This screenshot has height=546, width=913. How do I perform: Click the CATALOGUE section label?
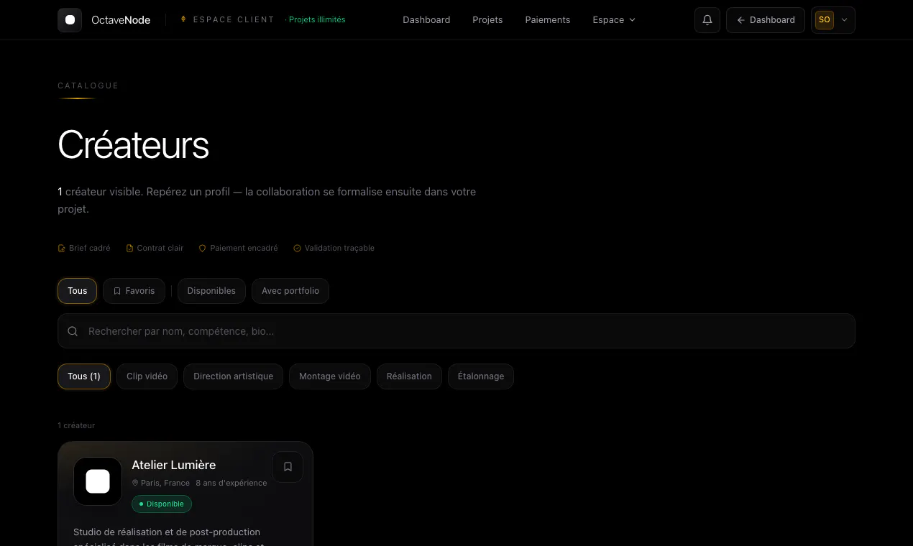(88, 85)
